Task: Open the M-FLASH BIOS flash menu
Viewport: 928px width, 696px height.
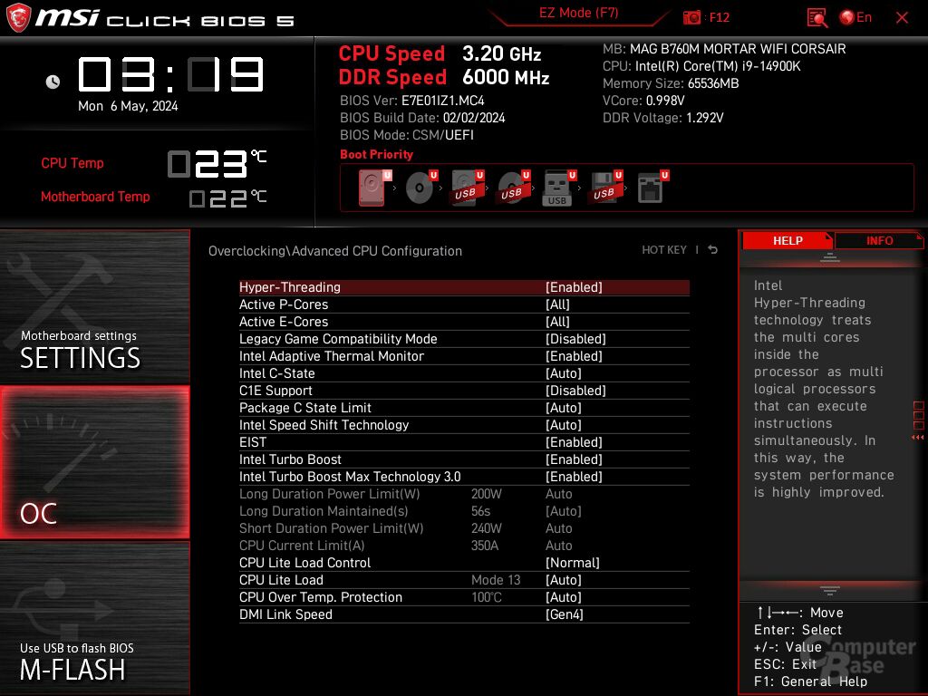Action: (x=94, y=618)
